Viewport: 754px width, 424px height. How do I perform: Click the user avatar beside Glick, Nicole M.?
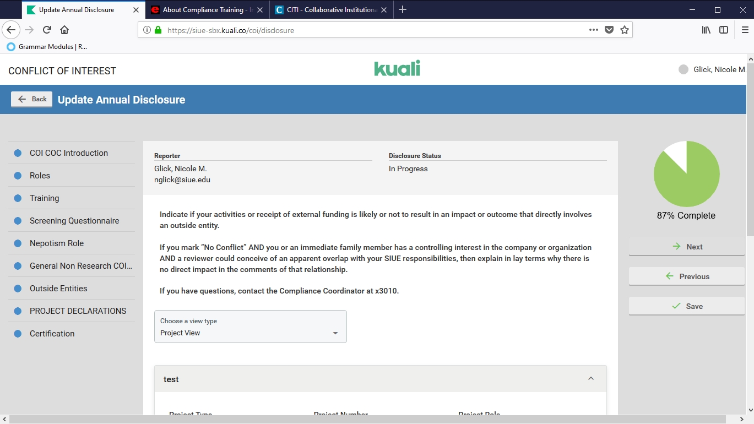[684, 70]
